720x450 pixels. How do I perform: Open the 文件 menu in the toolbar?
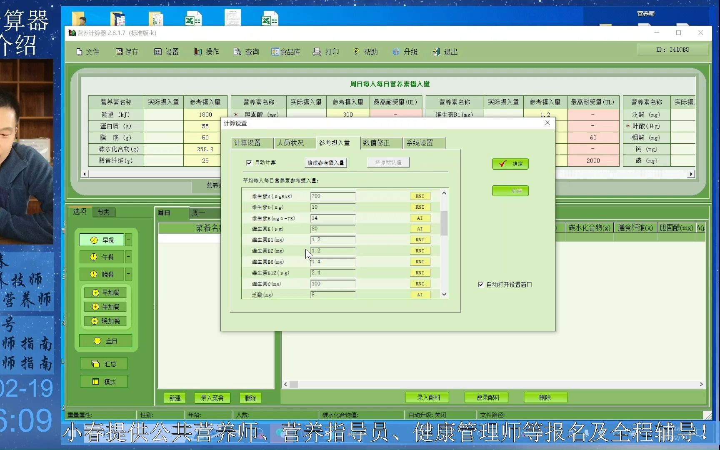click(x=87, y=52)
